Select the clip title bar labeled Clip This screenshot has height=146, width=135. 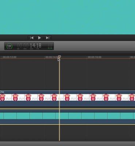[x=67, y=92]
